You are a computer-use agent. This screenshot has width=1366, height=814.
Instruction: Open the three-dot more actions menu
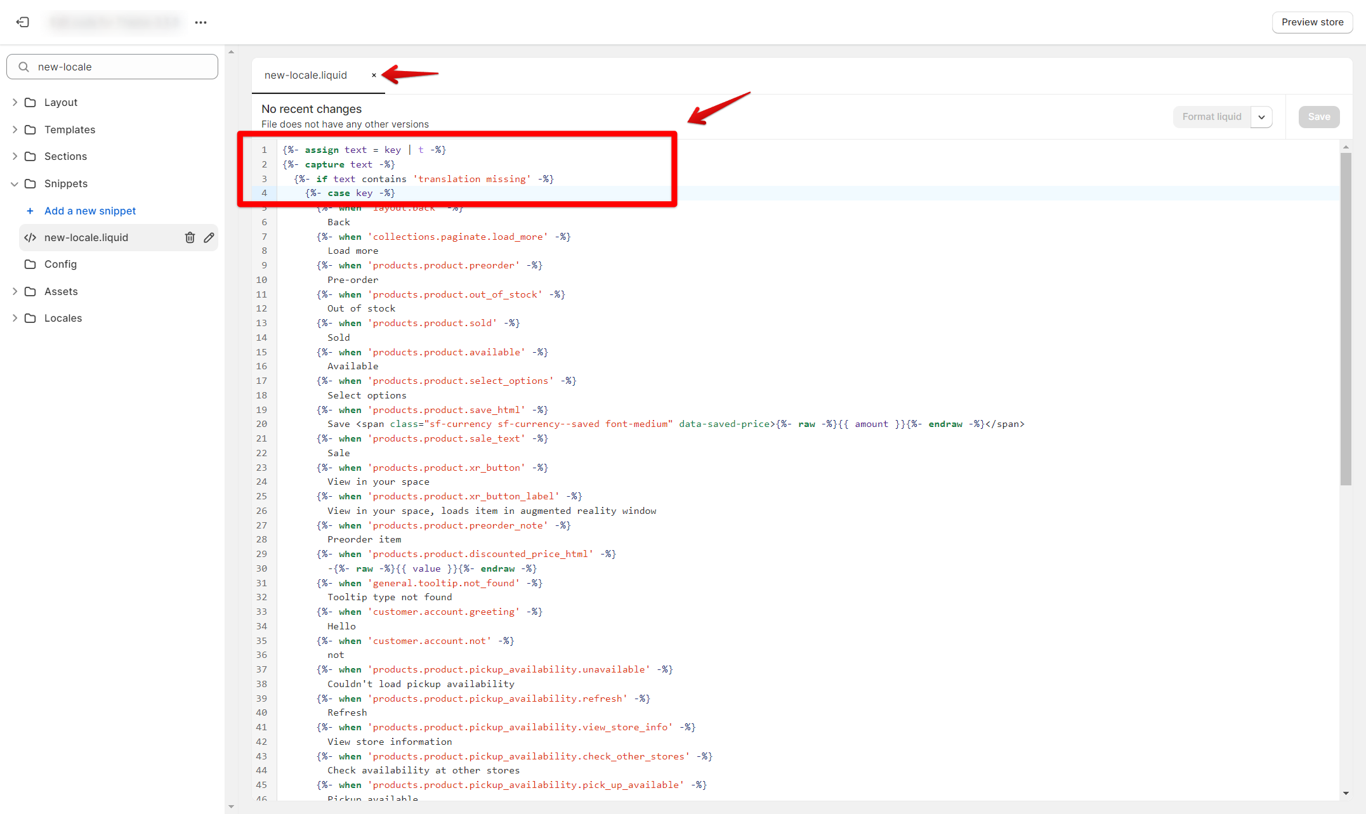tap(201, 22)
